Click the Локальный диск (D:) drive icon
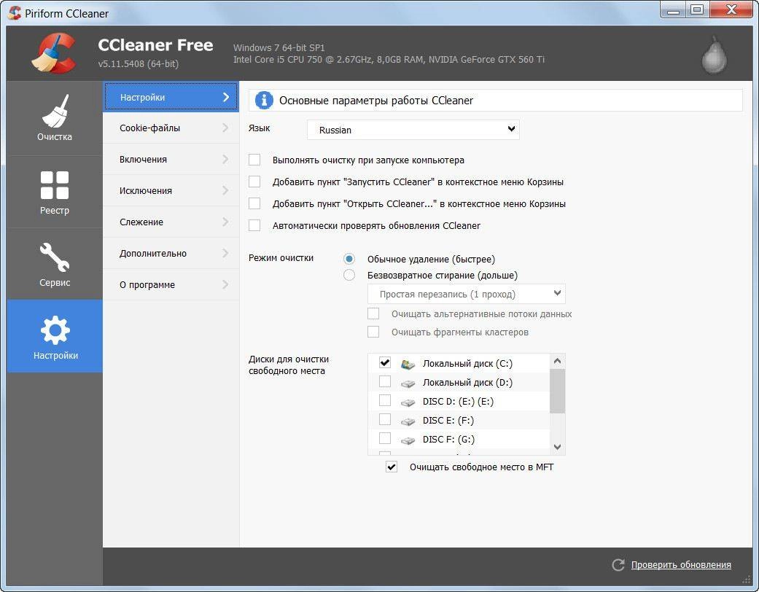This screenshot has width=759, height=592. pyautogui.click(x=408, y=383)
